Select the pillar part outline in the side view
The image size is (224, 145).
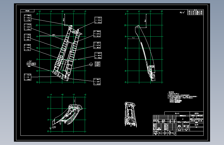[x=145, y=53]
